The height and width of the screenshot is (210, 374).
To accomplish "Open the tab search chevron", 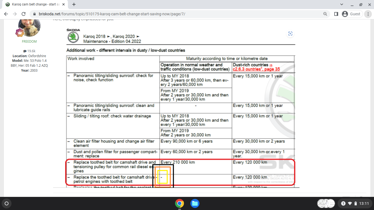I will point(341,4).
